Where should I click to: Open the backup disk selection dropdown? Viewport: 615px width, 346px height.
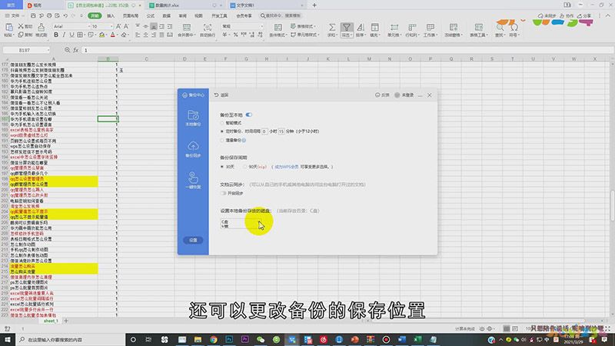click(241, 224)
